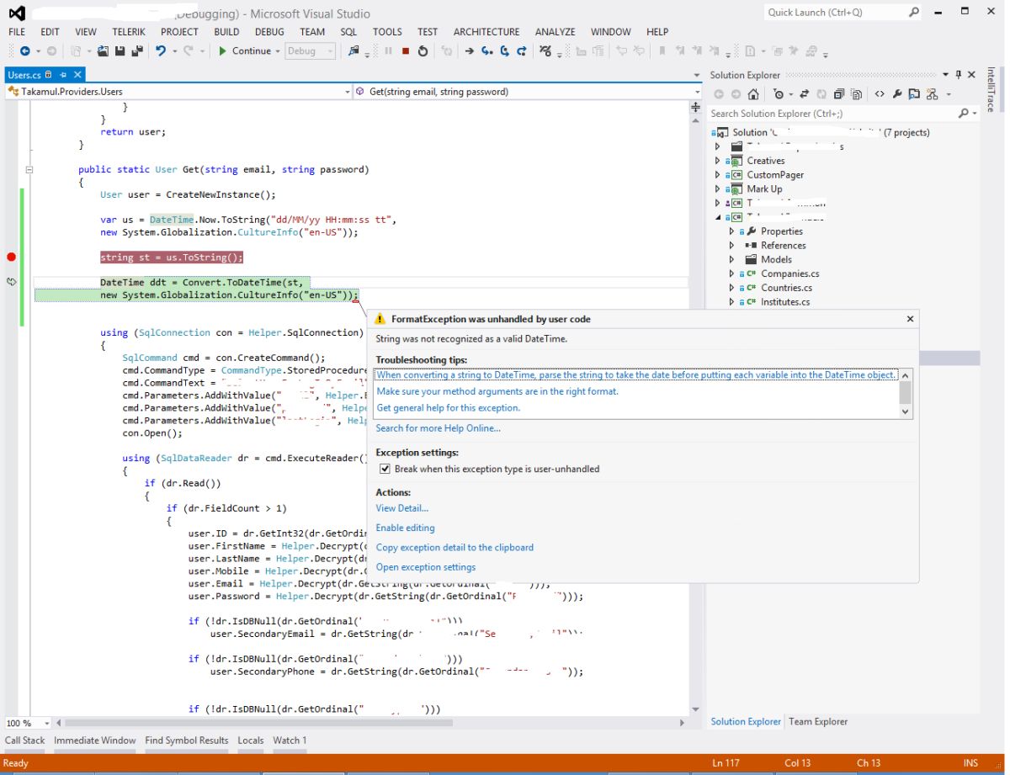
Task: Click the Save All toolbar icon
Action: tap(136, 51)
